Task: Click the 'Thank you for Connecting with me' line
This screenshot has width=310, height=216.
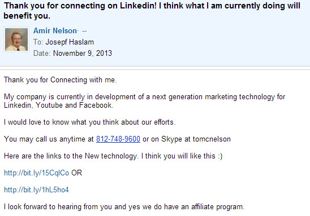Action: click(61, 80)
